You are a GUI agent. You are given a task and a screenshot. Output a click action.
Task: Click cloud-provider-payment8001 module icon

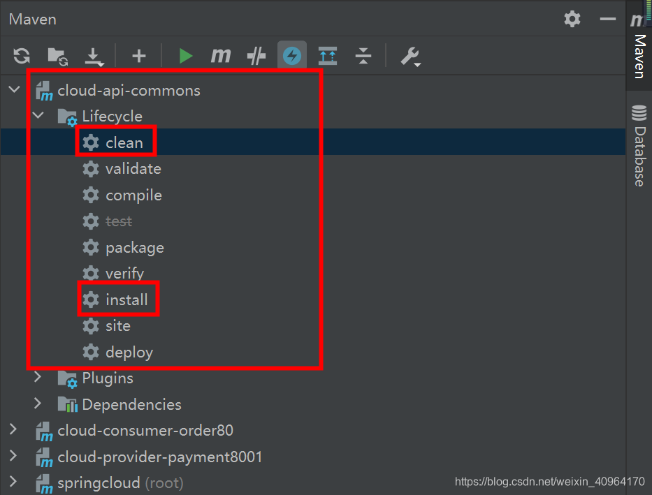(44, 457)
